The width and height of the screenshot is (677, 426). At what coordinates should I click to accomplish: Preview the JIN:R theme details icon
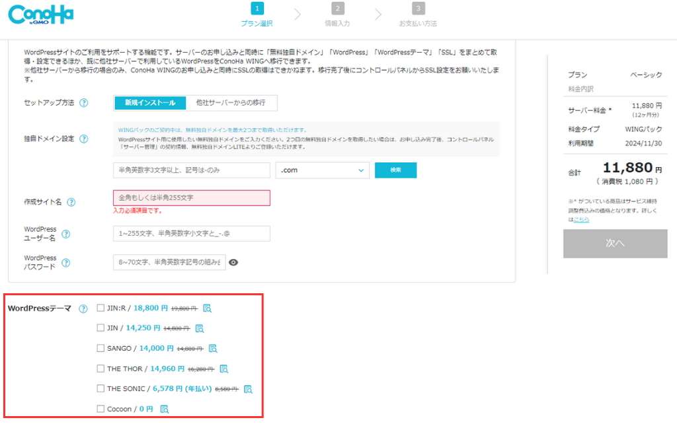click(x=207, y=308)
